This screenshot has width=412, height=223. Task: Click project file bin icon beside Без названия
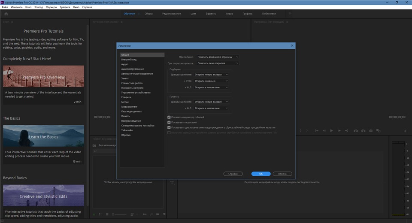pyautogui.click(x=94, y=145)
